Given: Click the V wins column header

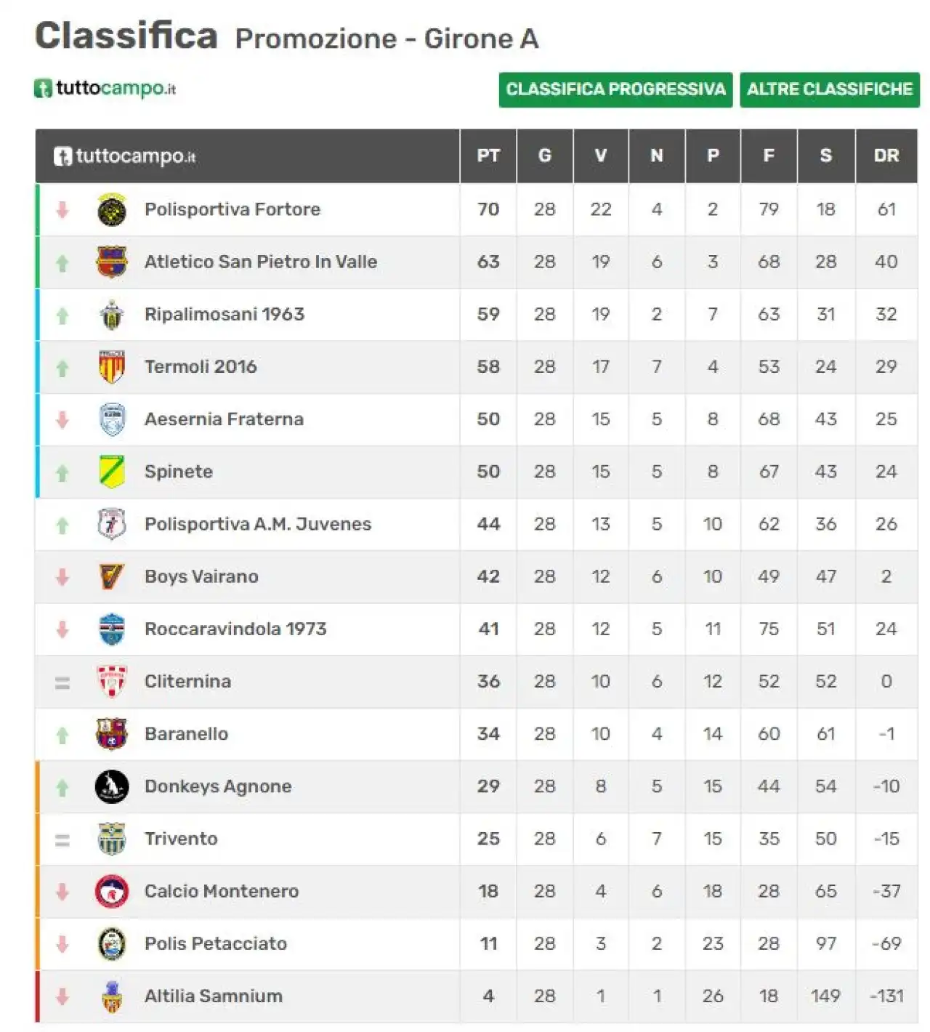Looking at the screenshot, I should tap(601, 156).
